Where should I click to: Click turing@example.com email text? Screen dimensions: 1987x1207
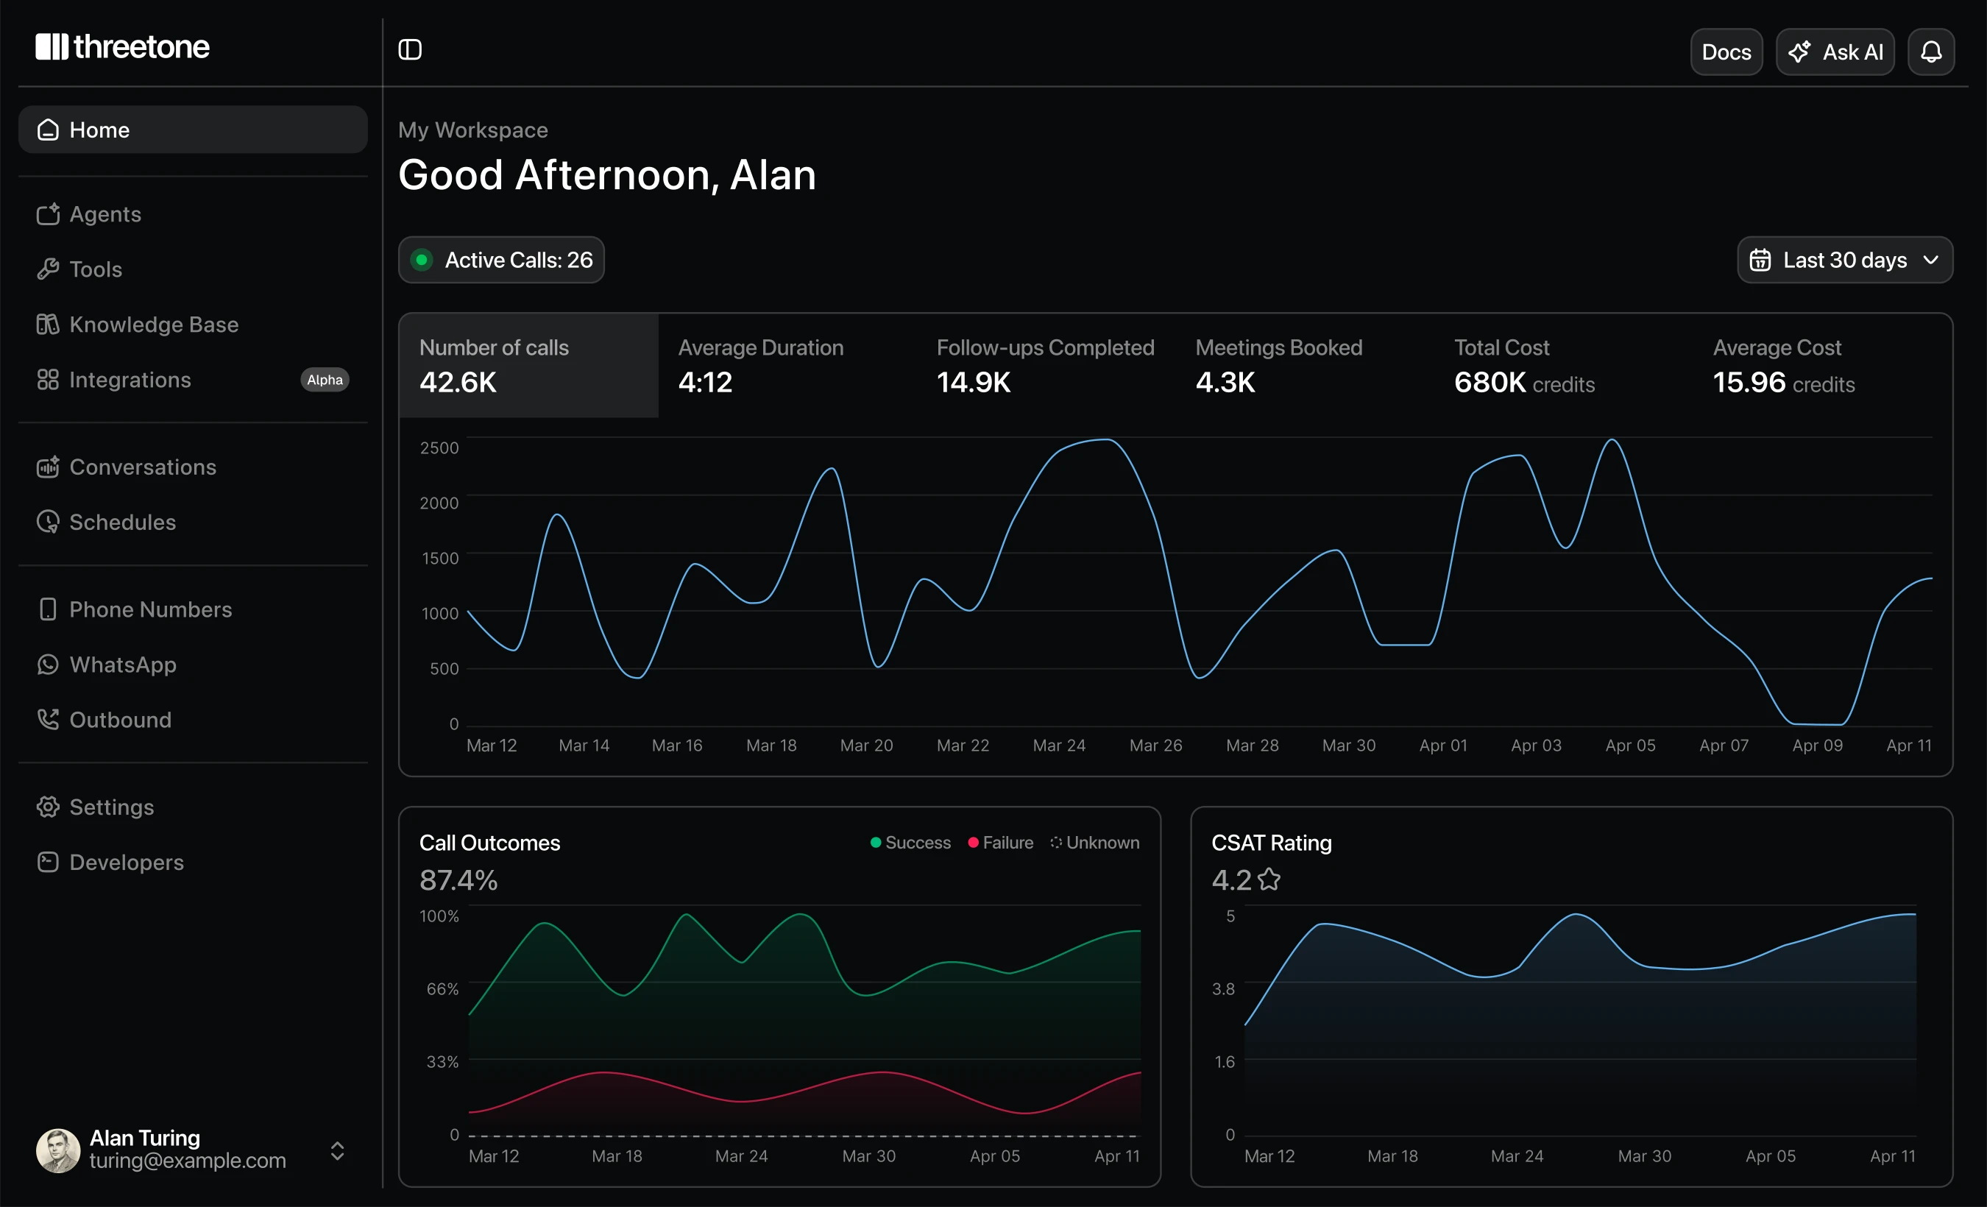[x=188, y=1160]
